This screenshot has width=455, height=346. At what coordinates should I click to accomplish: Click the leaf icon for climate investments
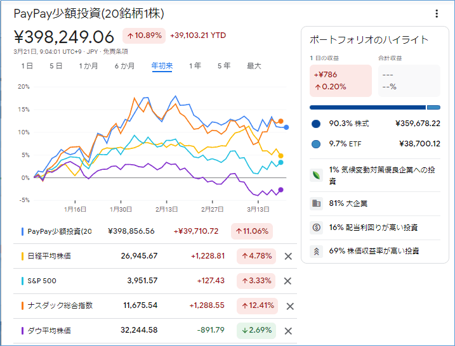click(x=316, y=175)
